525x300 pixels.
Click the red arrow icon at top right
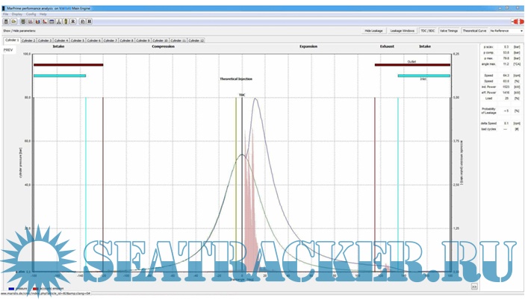[517, 22]
